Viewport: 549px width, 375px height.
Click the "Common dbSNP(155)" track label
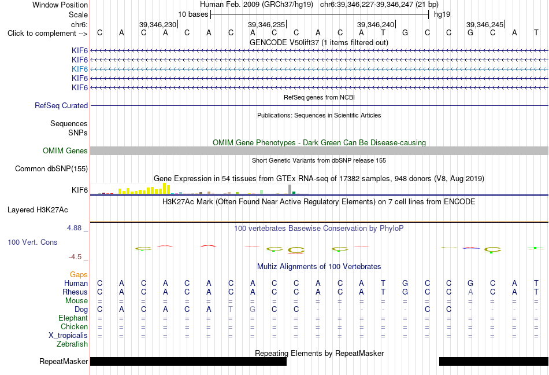tap(51, 168)
